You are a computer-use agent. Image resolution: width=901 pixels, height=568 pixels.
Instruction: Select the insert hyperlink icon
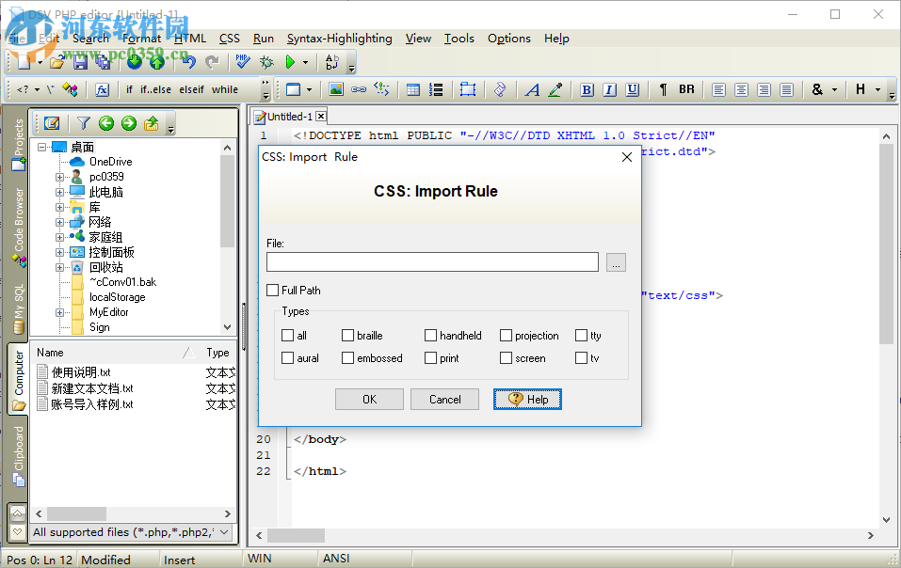pos(358,89)
